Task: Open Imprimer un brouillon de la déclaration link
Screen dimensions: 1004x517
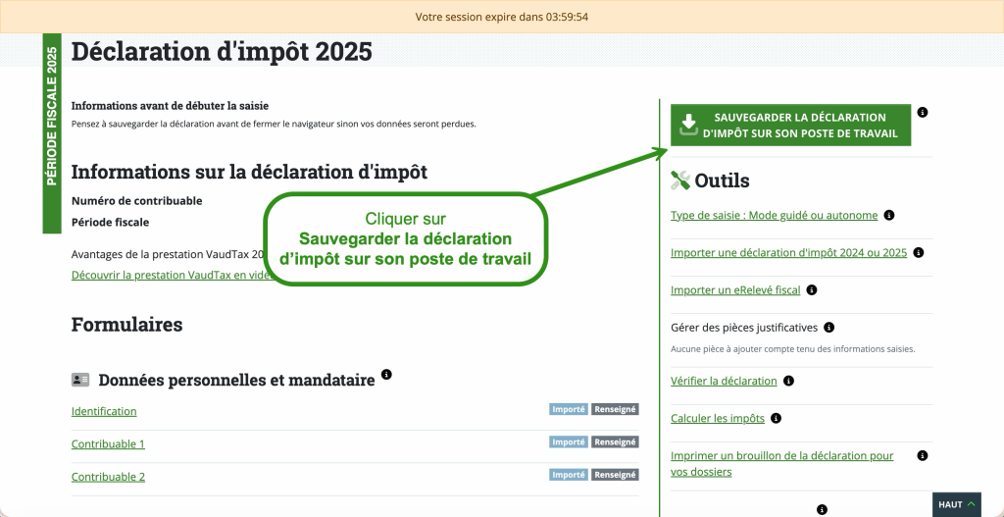Action: (781, 463)
